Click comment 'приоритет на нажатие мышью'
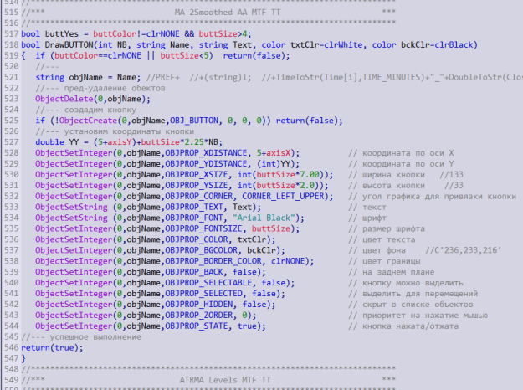 (x=425, y=316)
